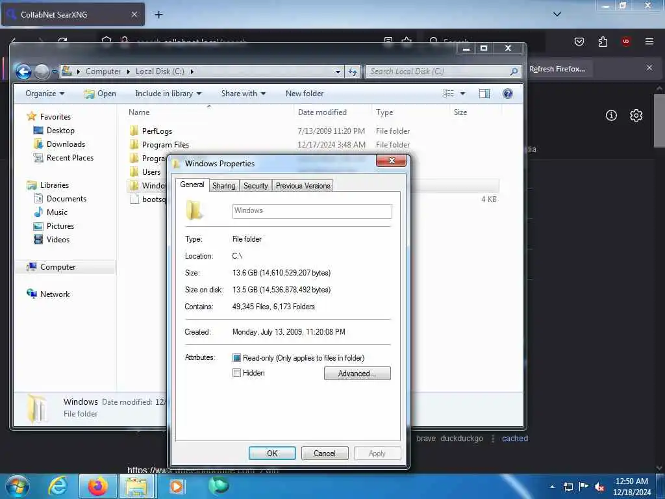Viewport: 665px width, 499px height.
Task: Toggle Read-only attribute checkbox
Action: click(236, 358)
